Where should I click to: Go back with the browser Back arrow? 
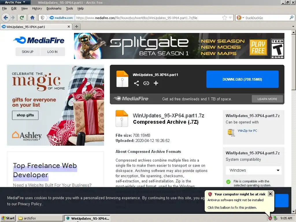pyautogui.click(x=6, y=18)
